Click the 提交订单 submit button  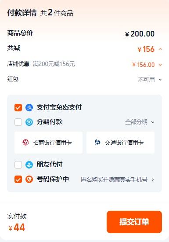coord(134,222)
